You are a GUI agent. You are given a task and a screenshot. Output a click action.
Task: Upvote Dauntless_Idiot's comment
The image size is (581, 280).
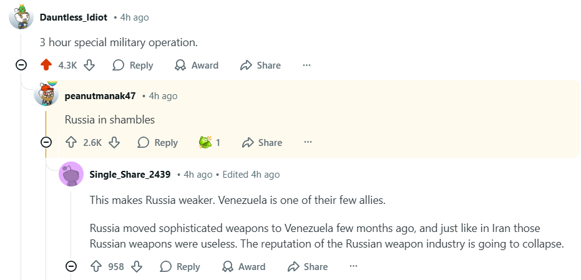46,65
